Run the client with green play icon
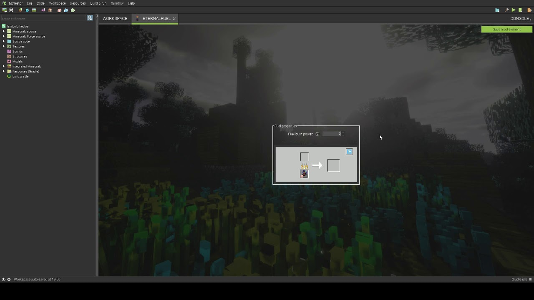The image size is (534, 300). pos(514,10)
